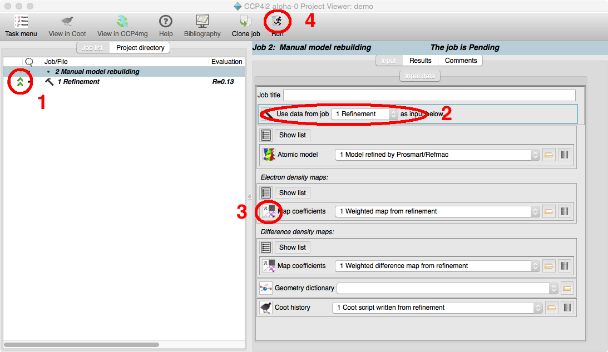Open the 'Use data from job' dropdown

(365, 114)
